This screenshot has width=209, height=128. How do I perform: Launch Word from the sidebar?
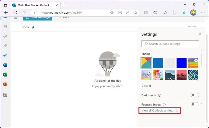click(5, 65)
